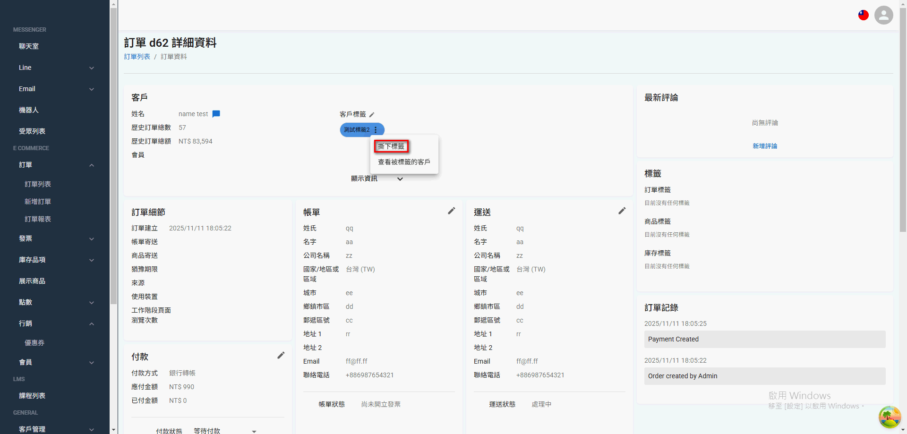Expand the Email sidebar section

92,89
